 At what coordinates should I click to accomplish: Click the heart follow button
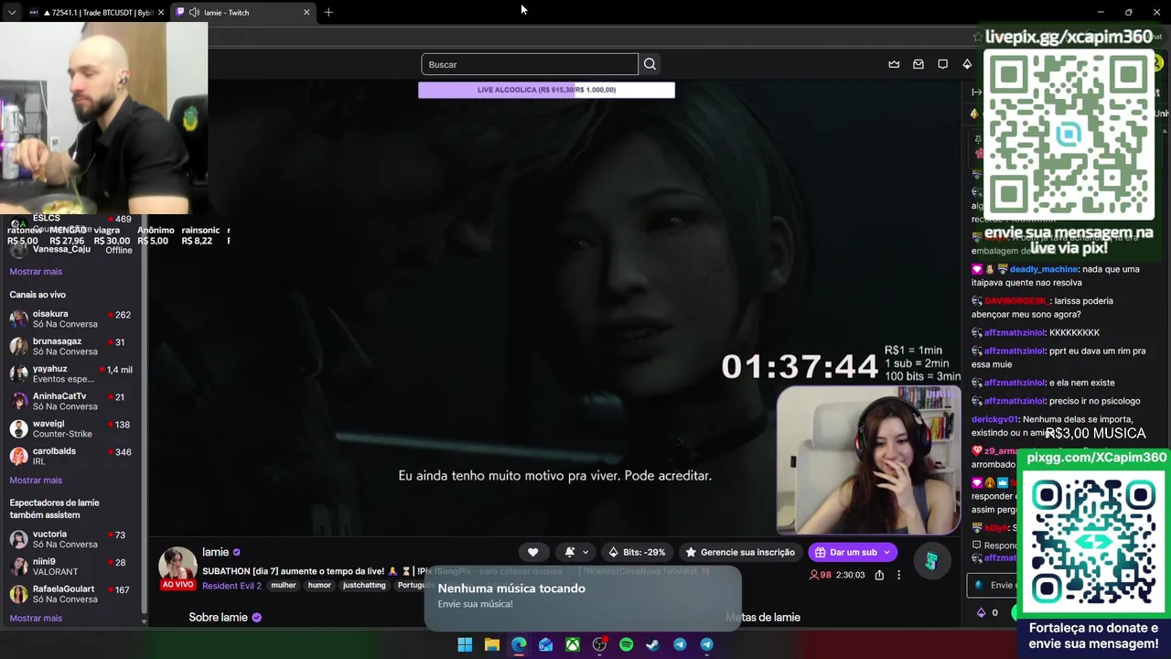click(x=532, y=552)
